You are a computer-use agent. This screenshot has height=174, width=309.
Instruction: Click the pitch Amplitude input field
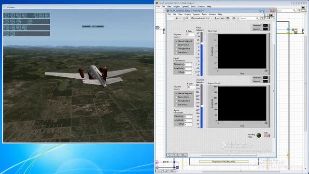coord(188,69)
